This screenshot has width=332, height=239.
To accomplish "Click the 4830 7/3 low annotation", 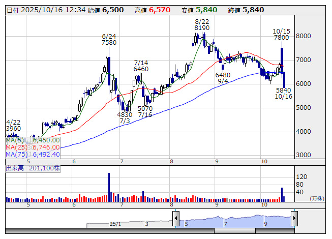I will click(125, 117).
